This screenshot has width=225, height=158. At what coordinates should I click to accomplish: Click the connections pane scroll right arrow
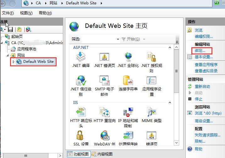[60, 155]
